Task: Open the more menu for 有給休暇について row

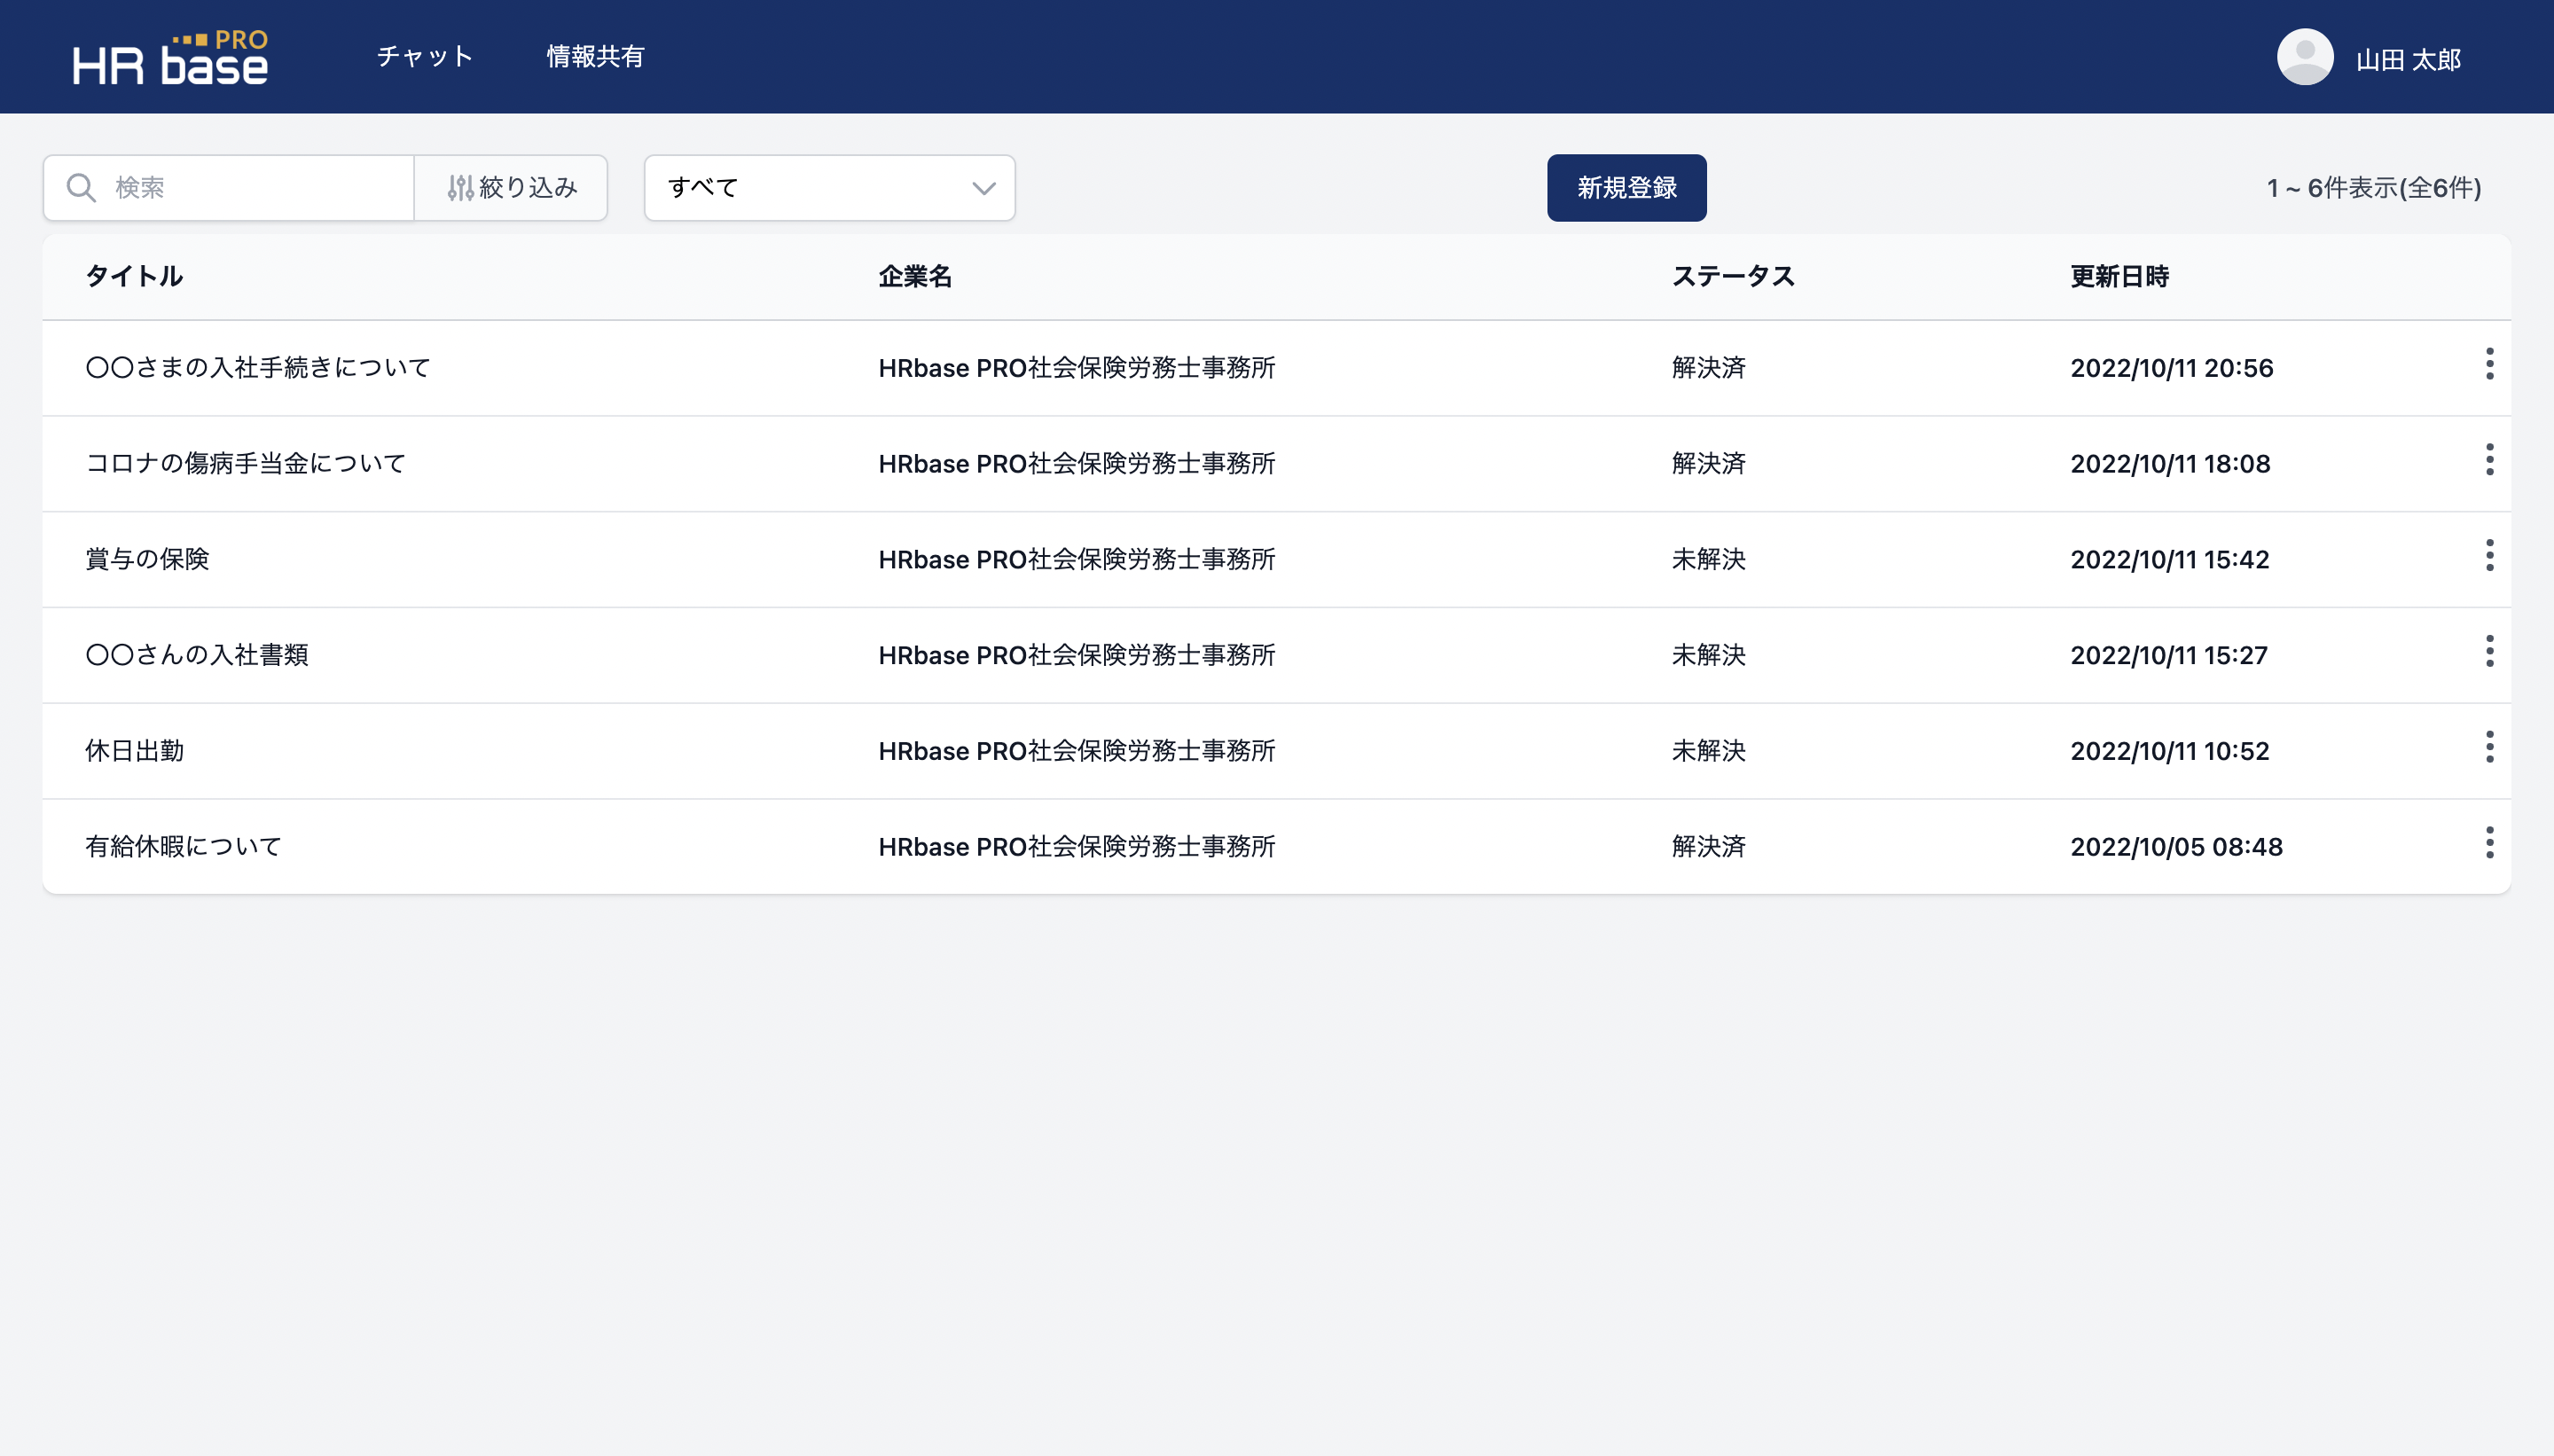Action: coord(2489,843)
